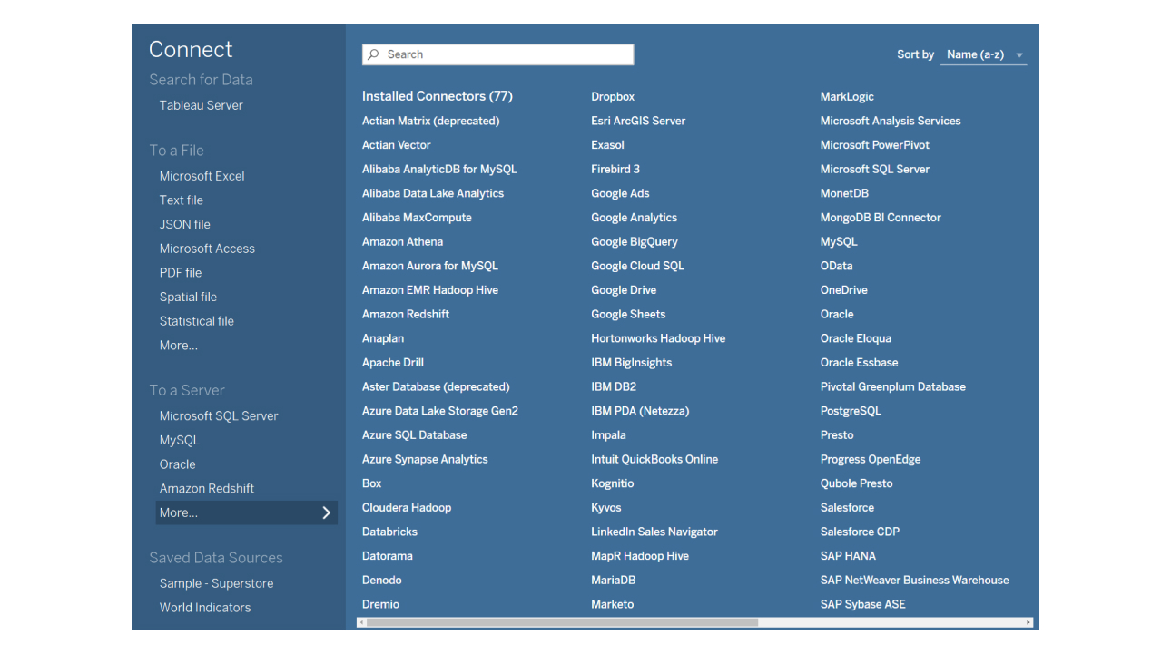Screen dimensions: 1171x654
Task: Select Apache Drill connector
Action: pyautogui.click(x=393, y=363)
